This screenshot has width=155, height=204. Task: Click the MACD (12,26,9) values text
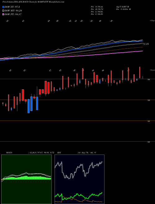coord(41,153)
